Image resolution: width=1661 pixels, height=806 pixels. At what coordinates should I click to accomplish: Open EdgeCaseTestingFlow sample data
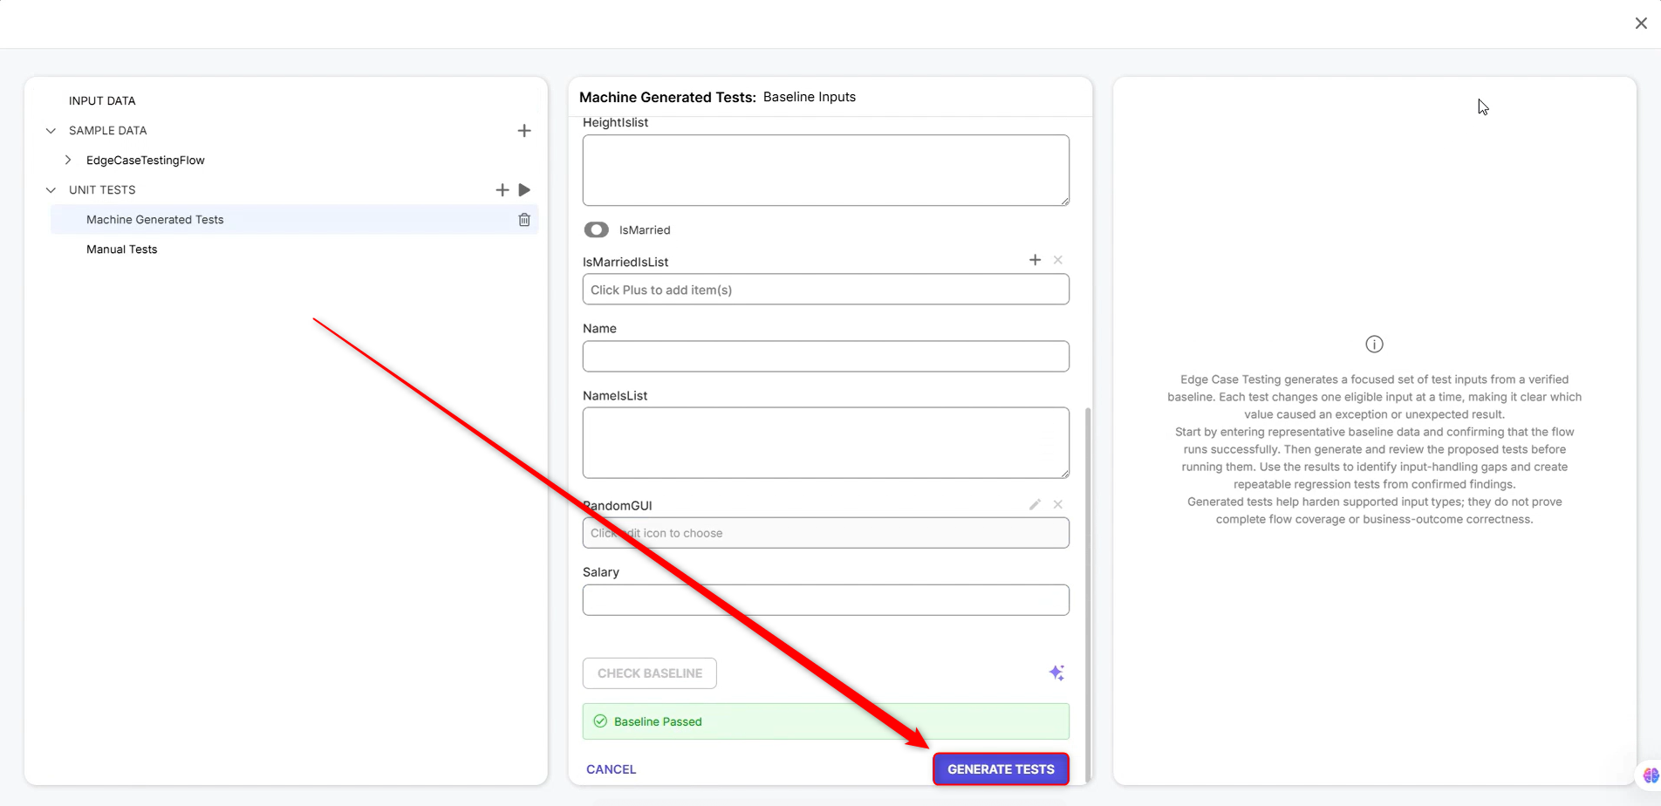[x=146, y=161]
